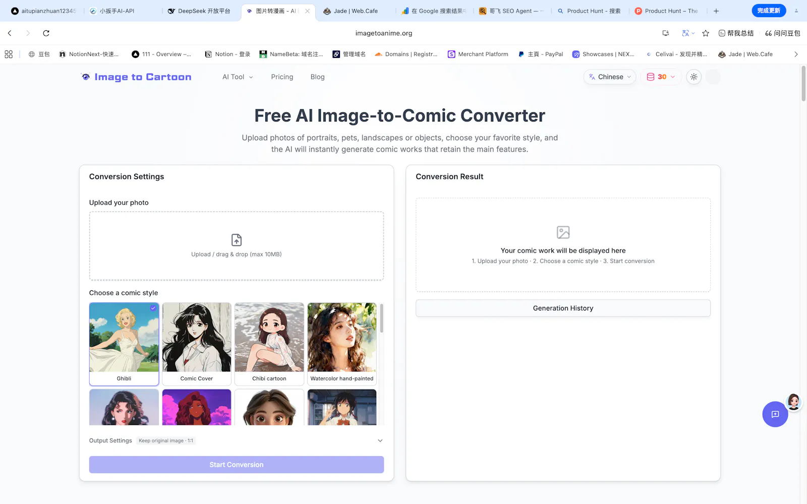Open the Merchant Platform bookmark
This screenshot has width=807, height=504.
point(478,54)
